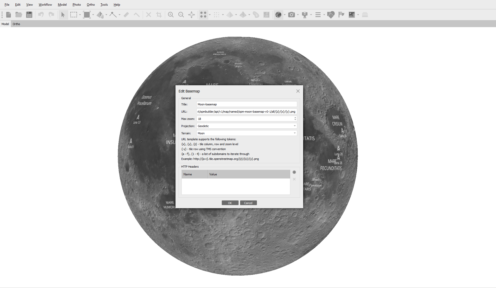Open the Tools menu
Screen dimensions: 496x288
pyautogui.click(x=104, y=5)
